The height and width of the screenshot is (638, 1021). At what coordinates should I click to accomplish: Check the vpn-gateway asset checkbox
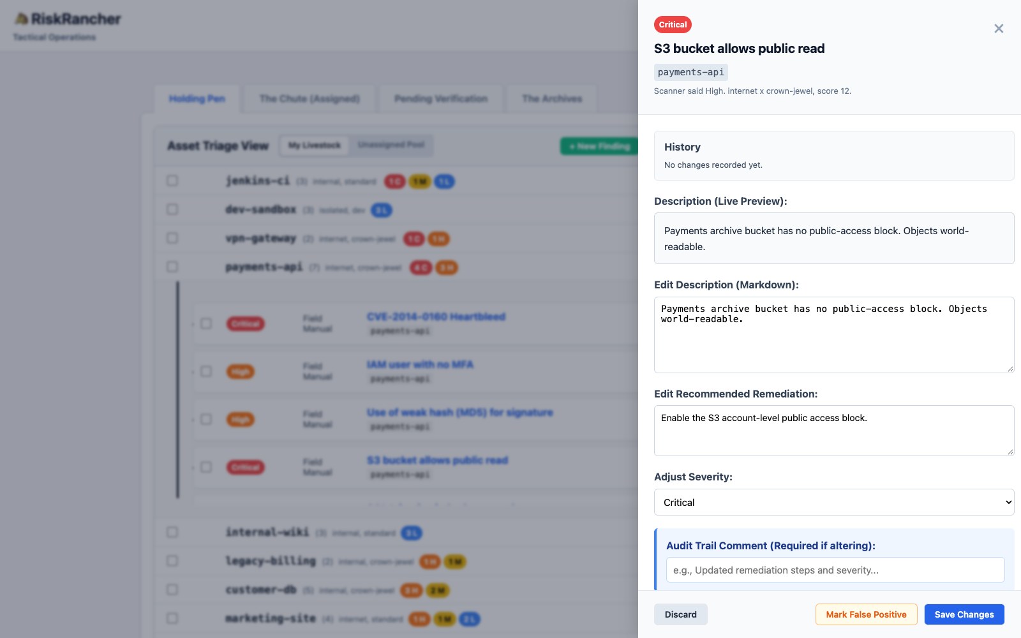[x=172, y=238]
